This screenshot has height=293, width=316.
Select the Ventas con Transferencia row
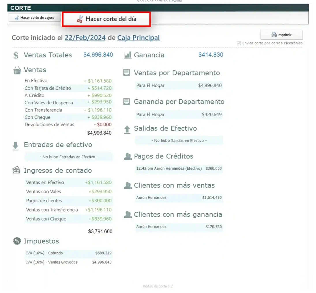pyautogui.click(x=68, y=210)
